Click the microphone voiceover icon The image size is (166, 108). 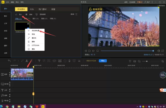(69, 61)
